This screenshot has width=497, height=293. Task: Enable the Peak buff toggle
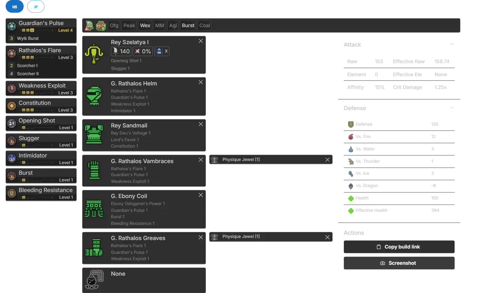(129, 25)
